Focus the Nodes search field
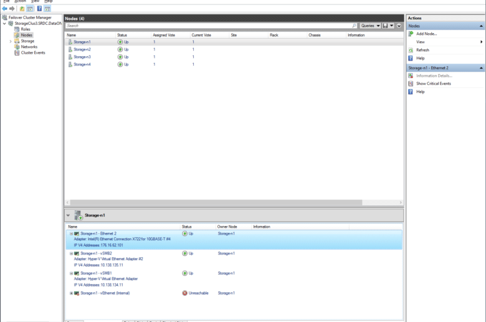Image resolution: width=486 pixels, height=322 pixels. click(208, 26)
